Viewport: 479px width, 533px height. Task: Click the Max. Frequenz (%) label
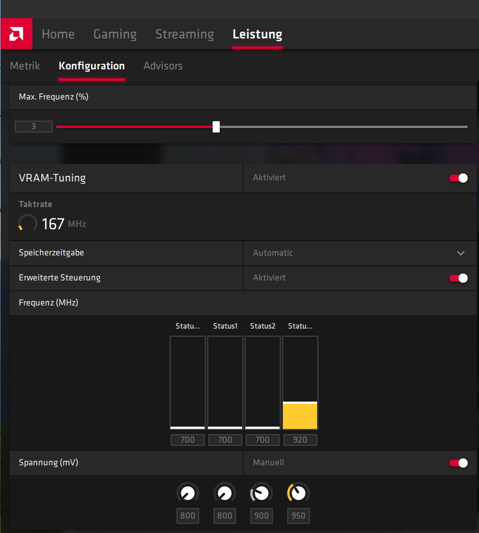pyautogui.click(x=53, y=97)
